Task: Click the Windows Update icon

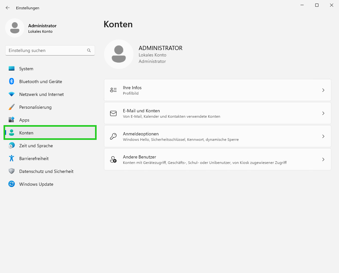Action: tap(11, 184)
